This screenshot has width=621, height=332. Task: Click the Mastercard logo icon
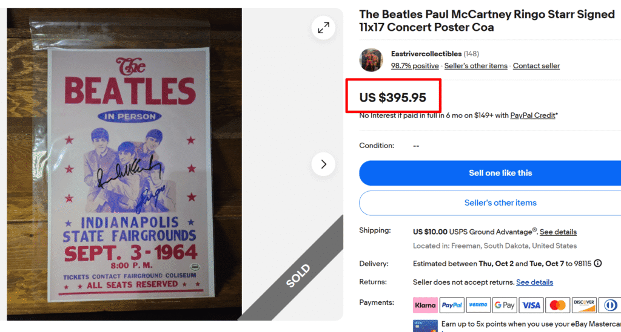tap(557, 305)
